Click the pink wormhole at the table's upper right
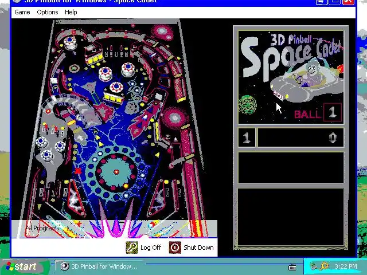This screenshot has width=367, height=275. click(163, 33)
